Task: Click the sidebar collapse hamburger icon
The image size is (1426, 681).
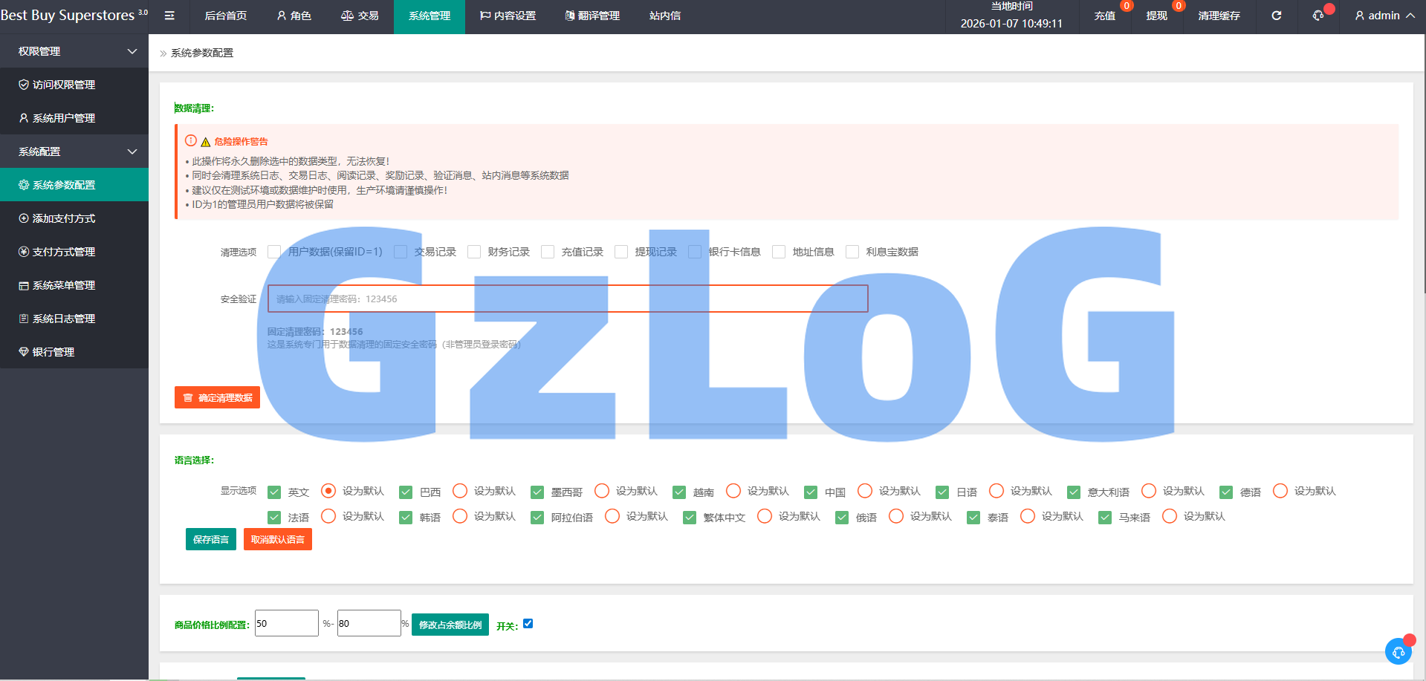Action: pyautogui.click(x=169, y=16)
